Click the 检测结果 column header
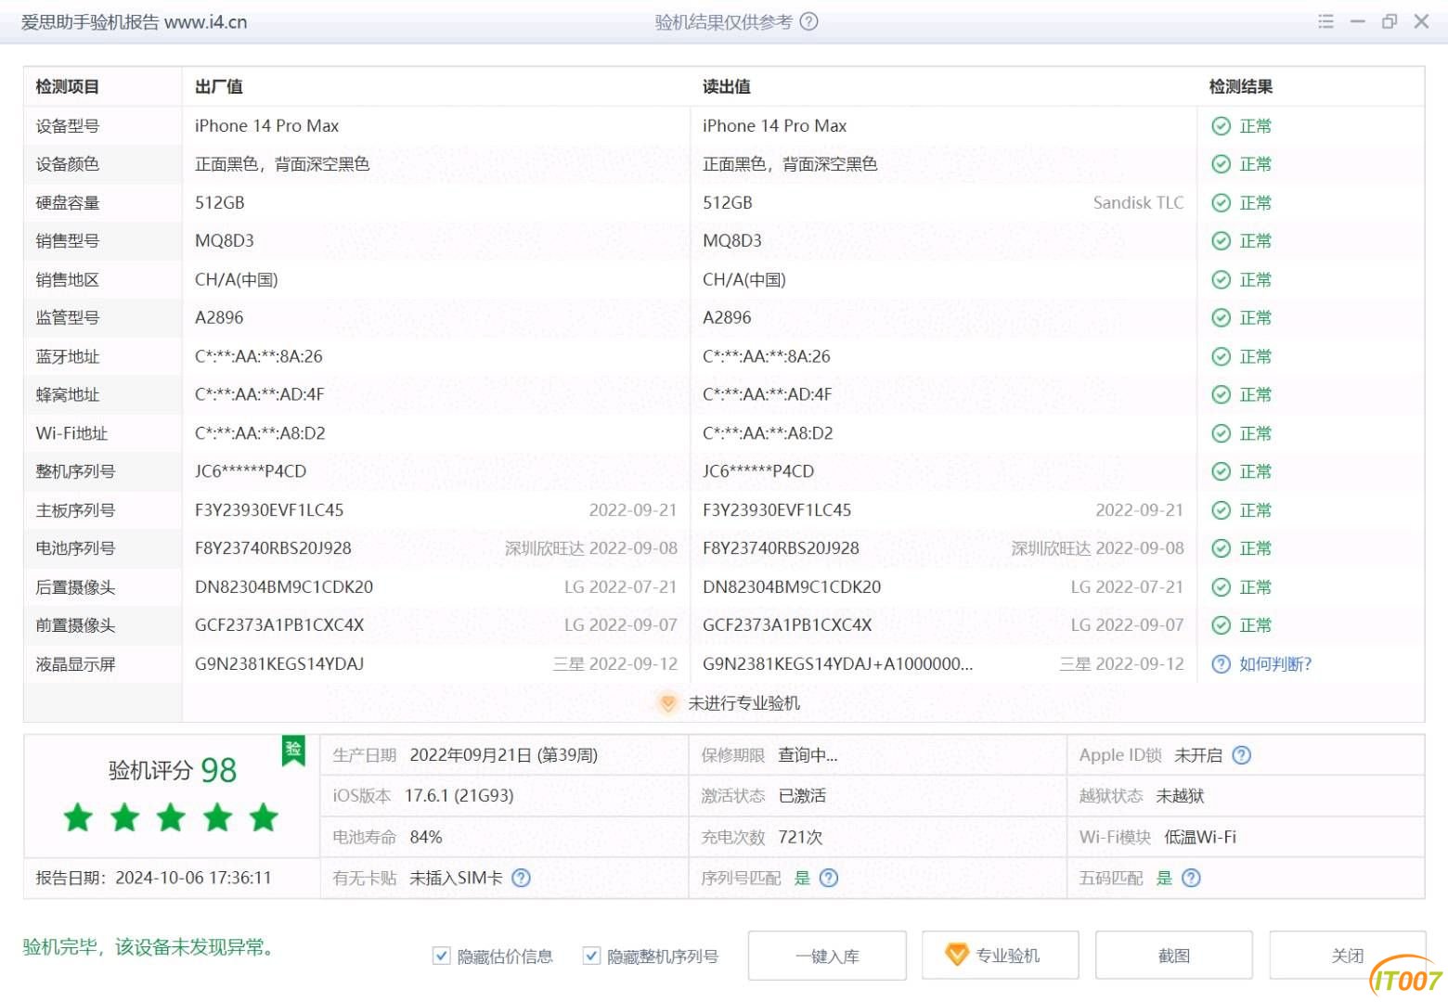1448x1002 pixels. tap(1241, 87)
